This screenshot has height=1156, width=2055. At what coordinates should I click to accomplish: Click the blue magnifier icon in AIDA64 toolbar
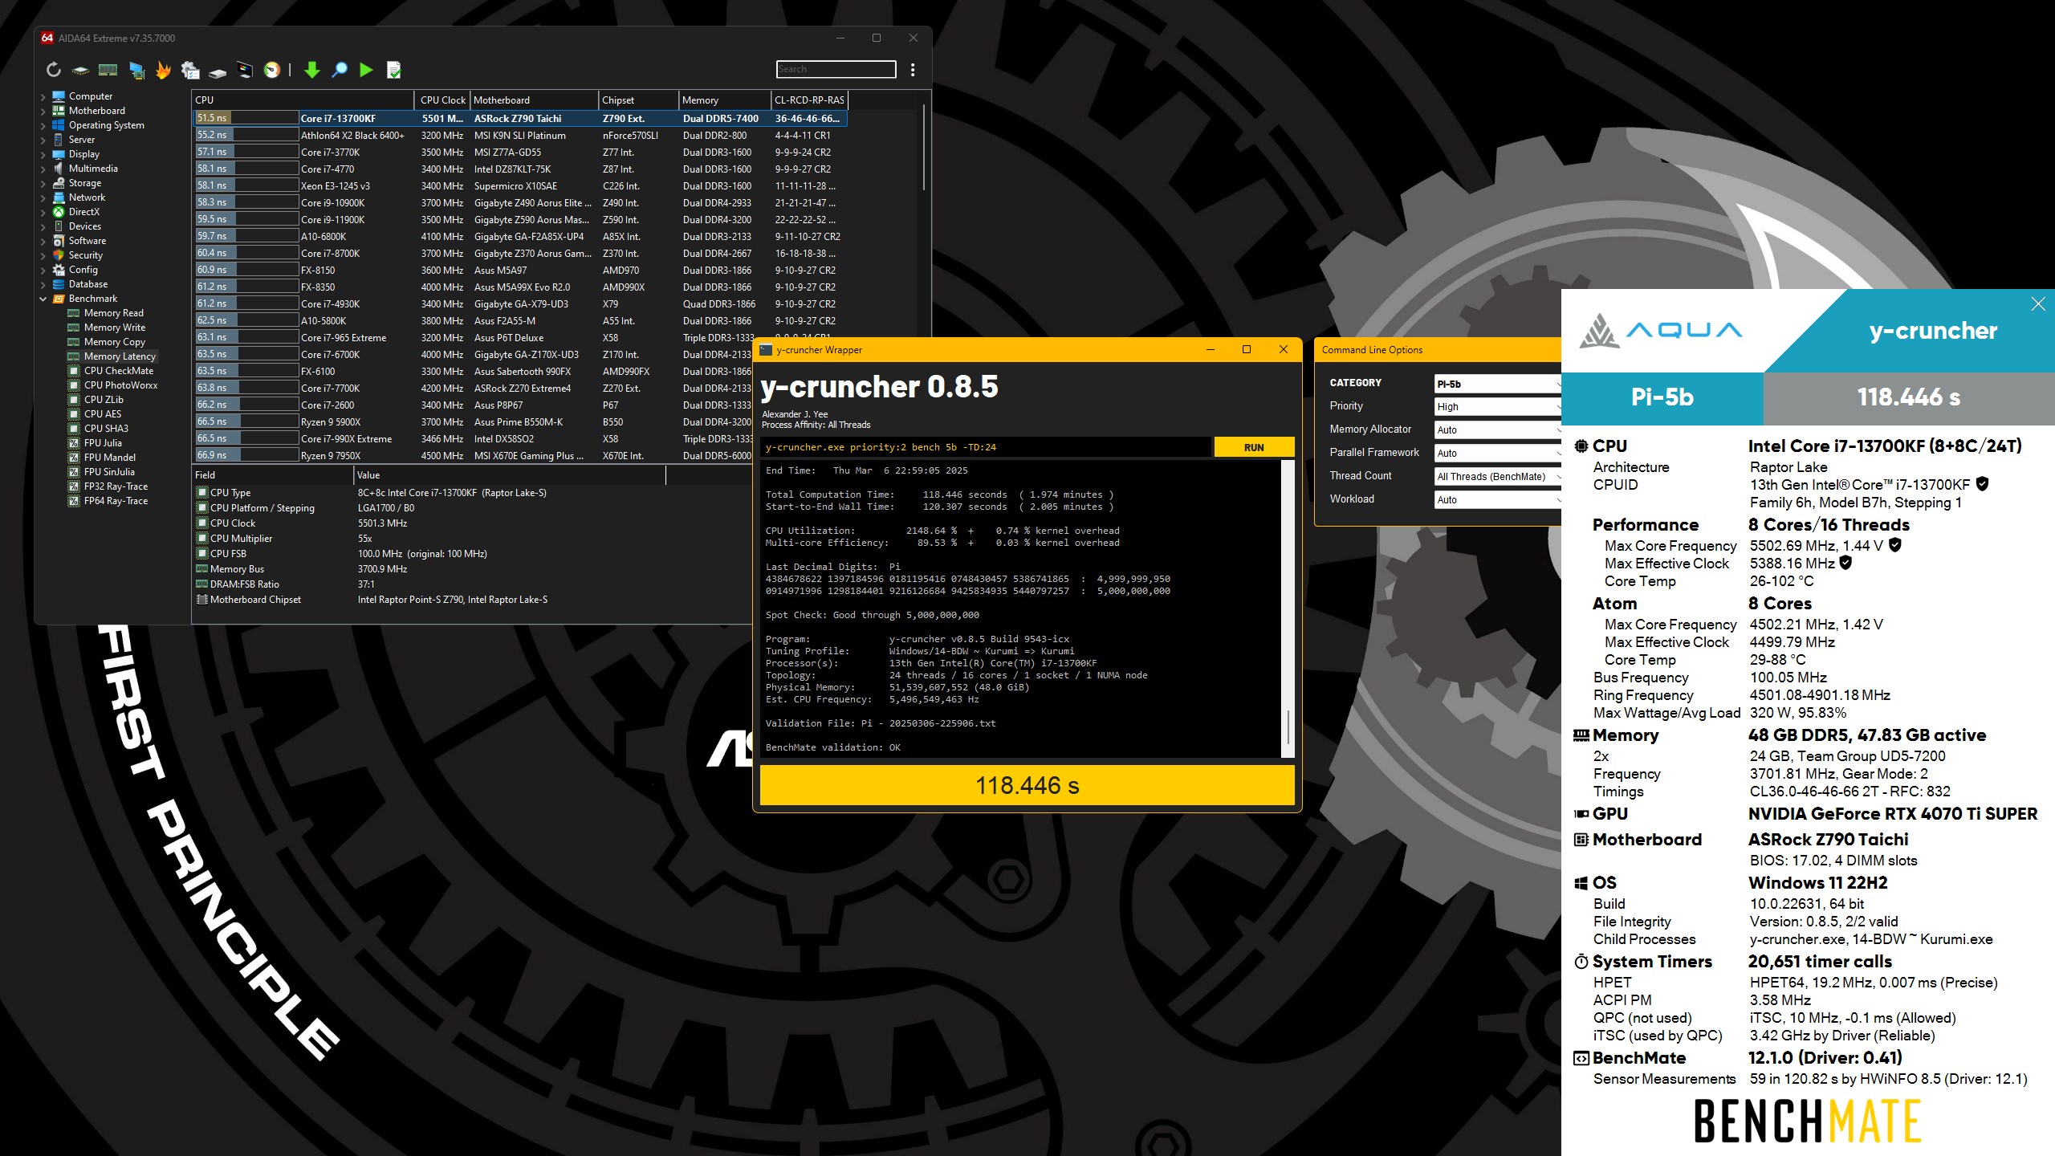tap(340, 70)
